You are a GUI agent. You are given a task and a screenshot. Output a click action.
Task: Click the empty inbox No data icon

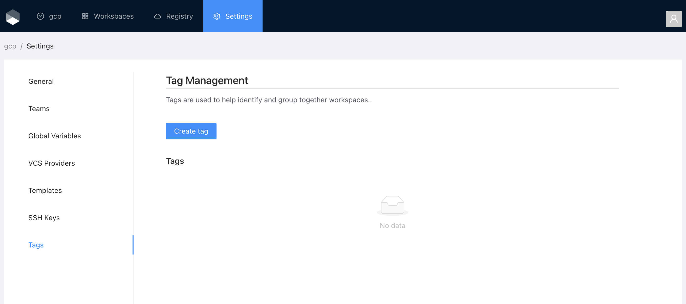coord(392,205)
